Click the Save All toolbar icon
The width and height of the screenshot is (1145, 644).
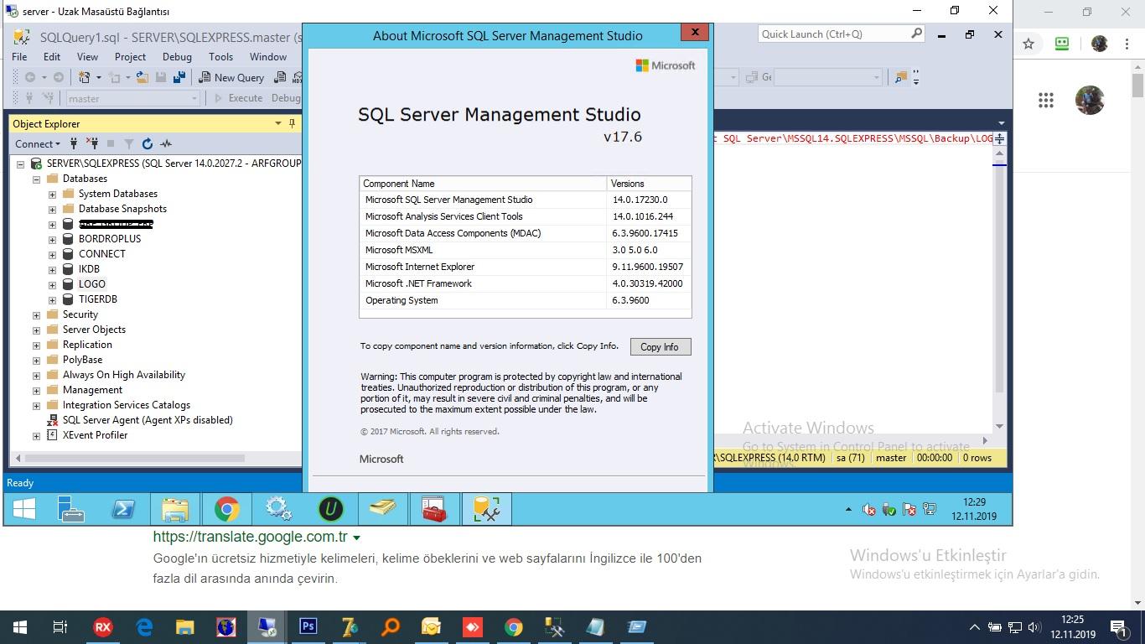coord(179,77)
